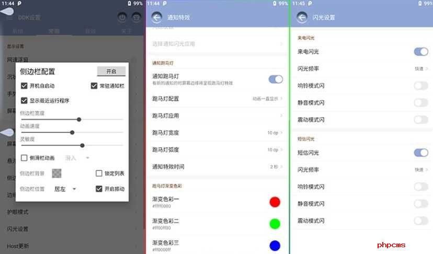Screen dimensions: 433x254
Task: Enable 震动模式闪 under 短信闪光
Action: click(x=421, y=221)
